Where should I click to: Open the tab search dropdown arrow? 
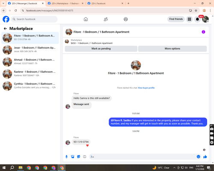3,3
